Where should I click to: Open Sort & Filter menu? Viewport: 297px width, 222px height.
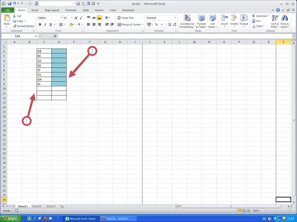coord(275,21)
